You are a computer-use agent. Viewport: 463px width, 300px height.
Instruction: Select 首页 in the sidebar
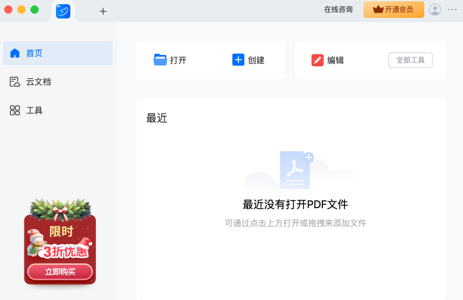pos(58,53)
